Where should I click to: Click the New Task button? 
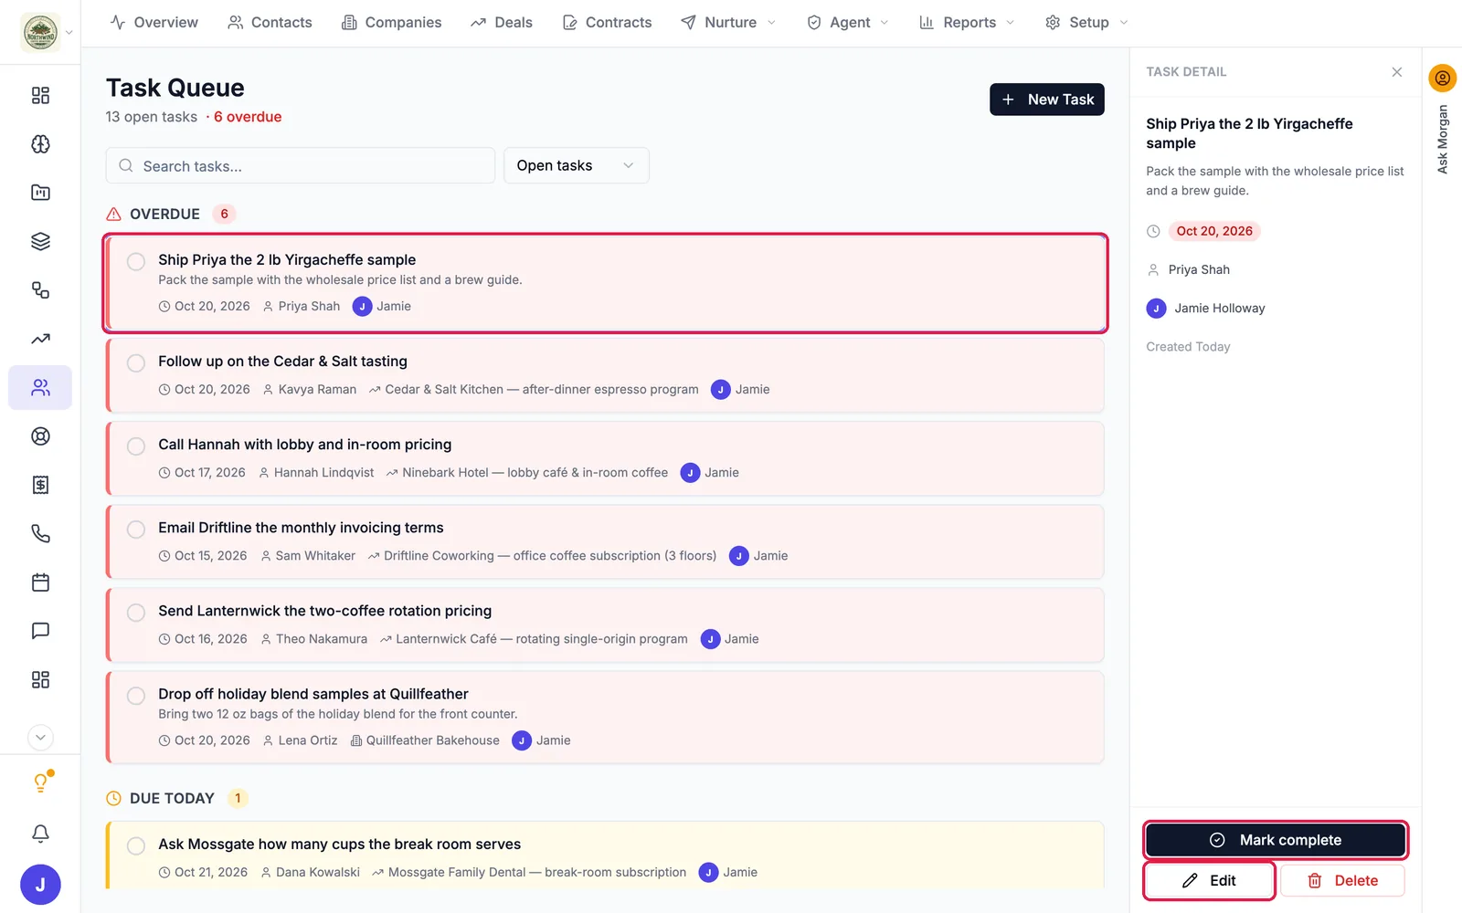click(x=1047, y=100)
